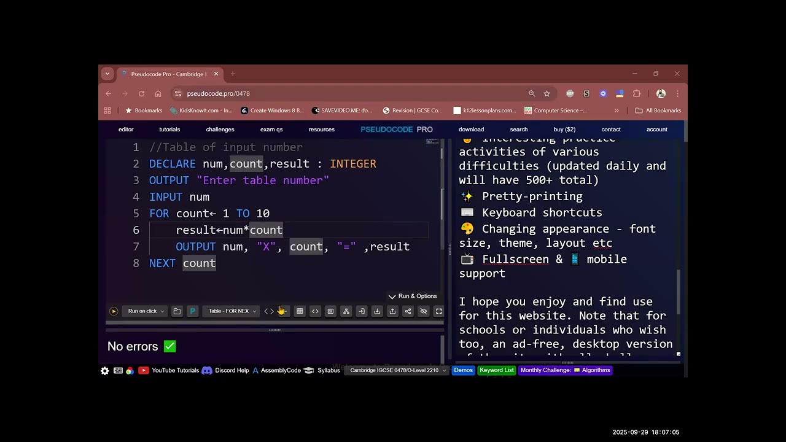Click the Demos button
This screenshot has height=442, width=786.
(x=464, y=370)
